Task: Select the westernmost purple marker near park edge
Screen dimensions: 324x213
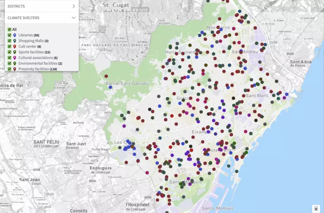Action: [124, 126]
